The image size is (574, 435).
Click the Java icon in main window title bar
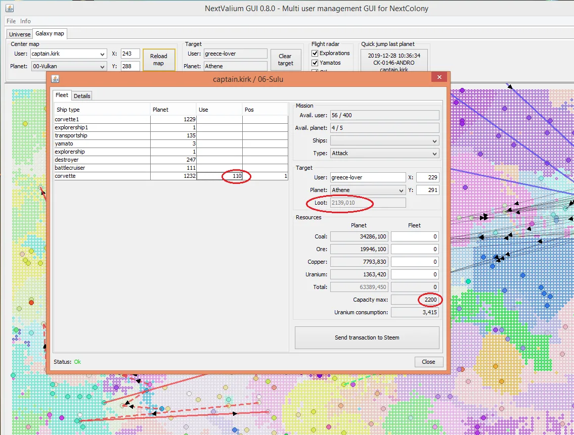[10, 8]
